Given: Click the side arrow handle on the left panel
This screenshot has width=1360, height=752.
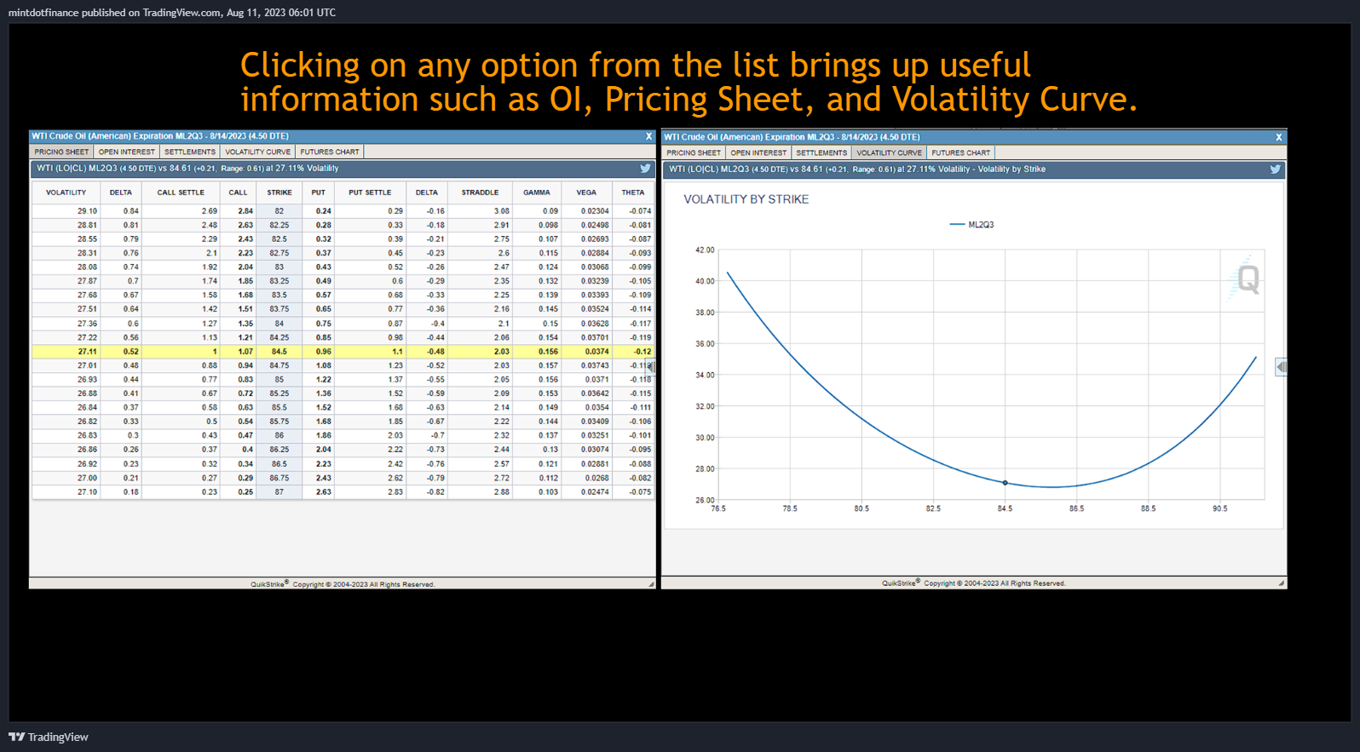Looking at the screenshot, I should click(651, 367).
